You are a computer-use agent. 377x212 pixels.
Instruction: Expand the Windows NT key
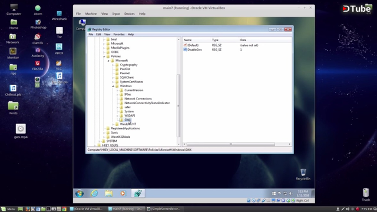click(x=113, y=124)
